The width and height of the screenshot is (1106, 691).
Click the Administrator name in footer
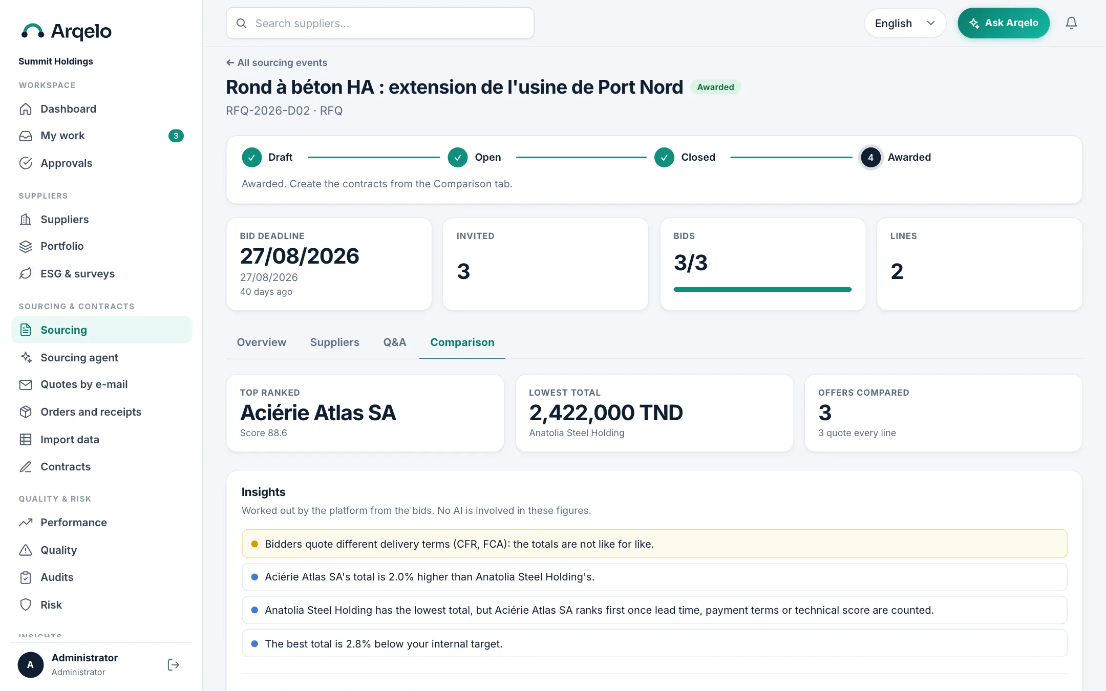pos(84,658)
